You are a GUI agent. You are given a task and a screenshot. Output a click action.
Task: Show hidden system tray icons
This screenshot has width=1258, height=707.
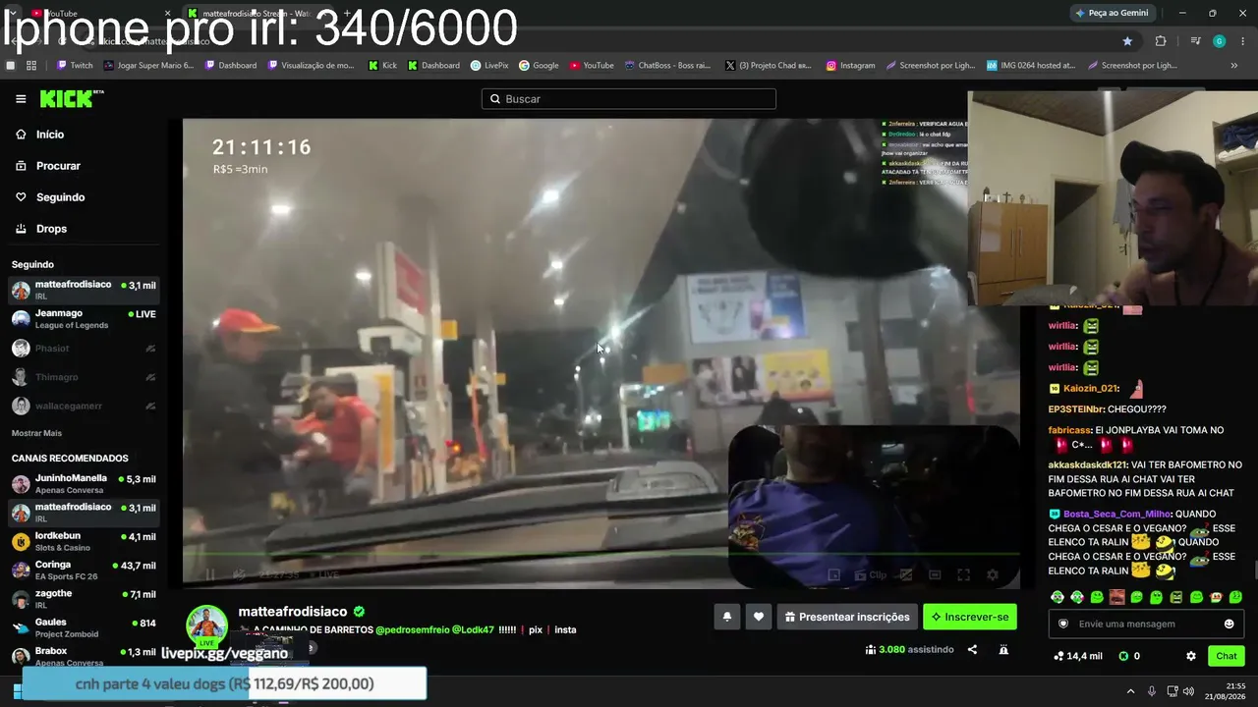tap(1130, 691)
